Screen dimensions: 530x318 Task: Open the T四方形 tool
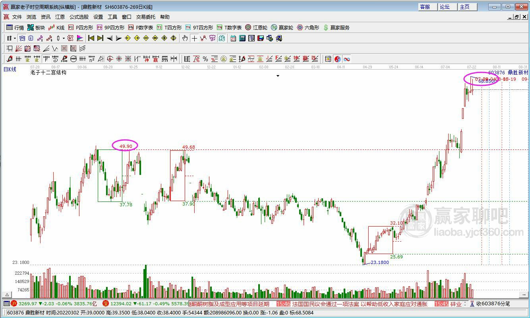[169, 27]
